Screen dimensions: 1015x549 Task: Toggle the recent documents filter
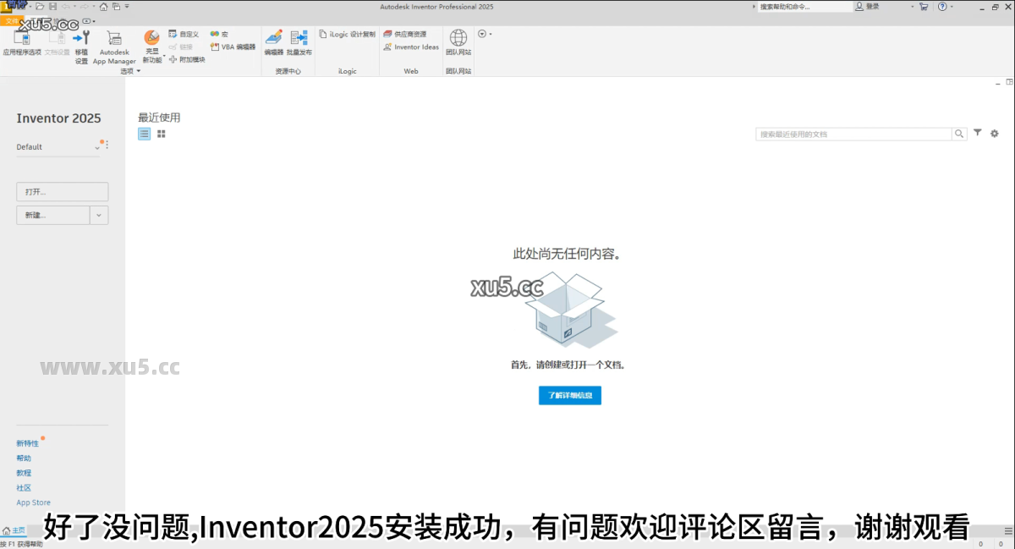977,133
